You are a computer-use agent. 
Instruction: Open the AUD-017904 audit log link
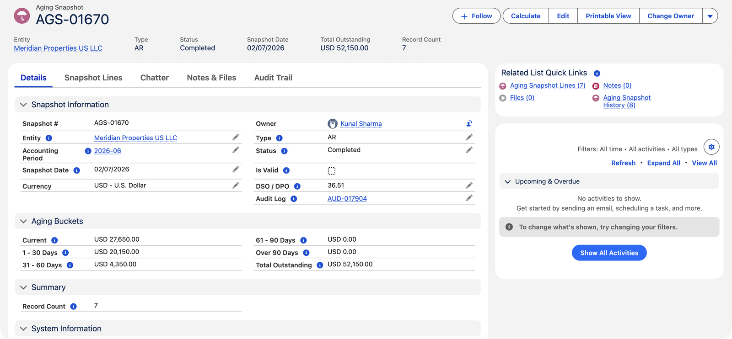pos(347,198)
